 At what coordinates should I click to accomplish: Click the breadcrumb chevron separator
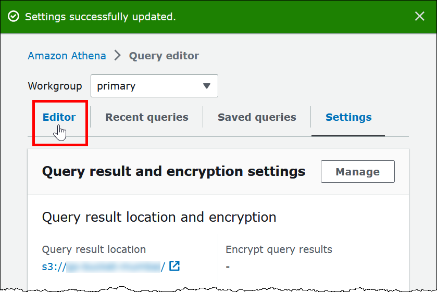click(x=117, y=56)
